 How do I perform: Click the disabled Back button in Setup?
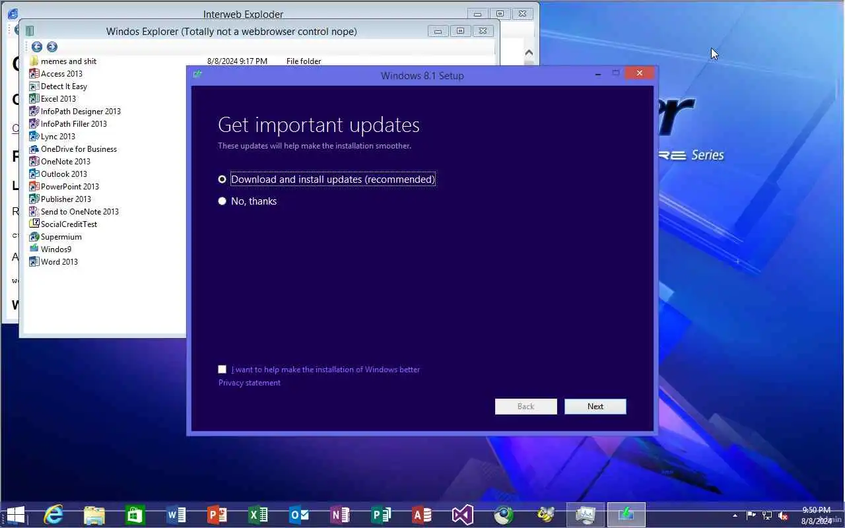pos(525,407)
